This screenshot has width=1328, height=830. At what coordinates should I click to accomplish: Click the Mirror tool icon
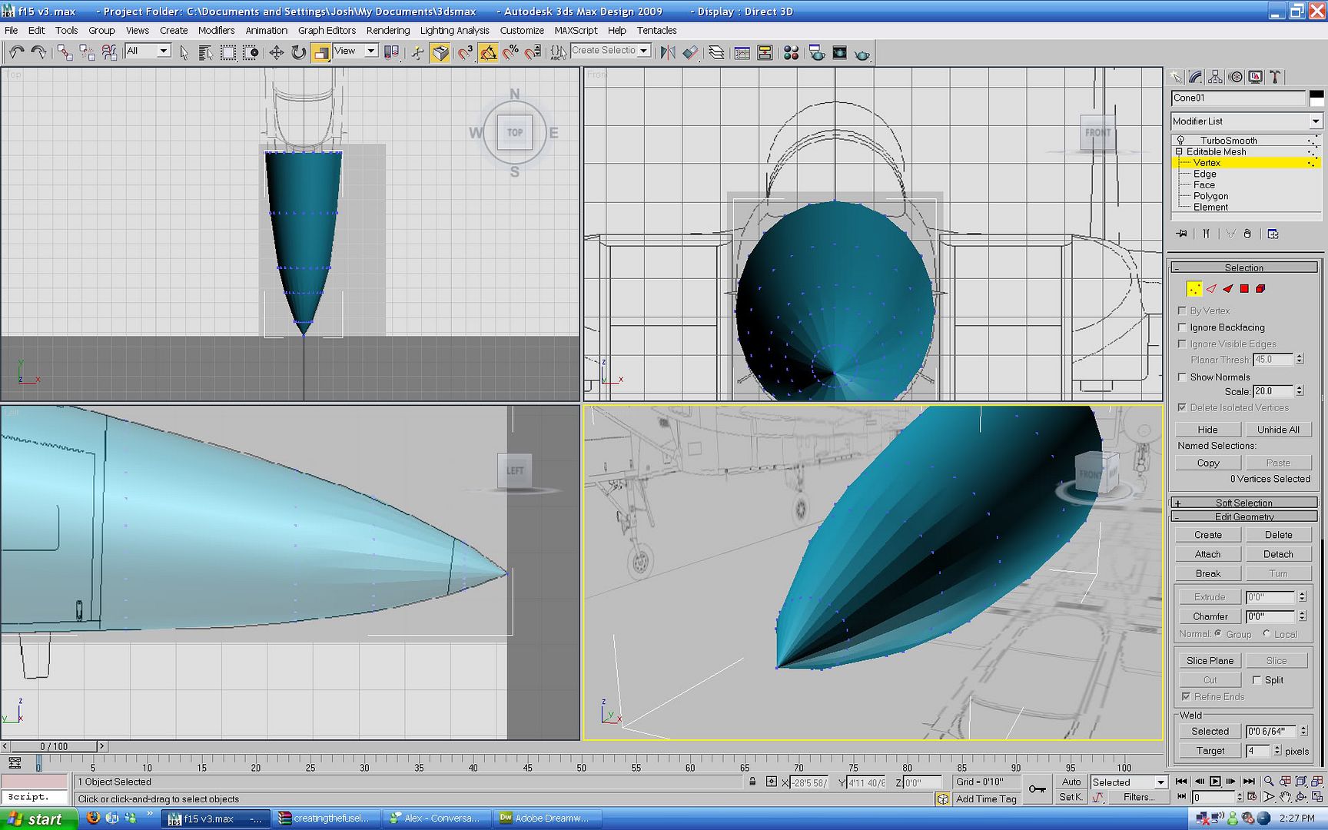point(668,52)
